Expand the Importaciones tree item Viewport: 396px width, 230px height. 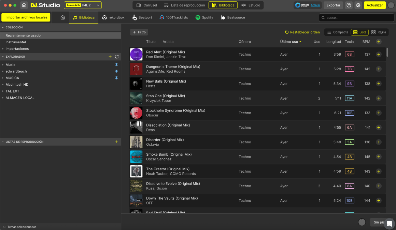(3, 49)
